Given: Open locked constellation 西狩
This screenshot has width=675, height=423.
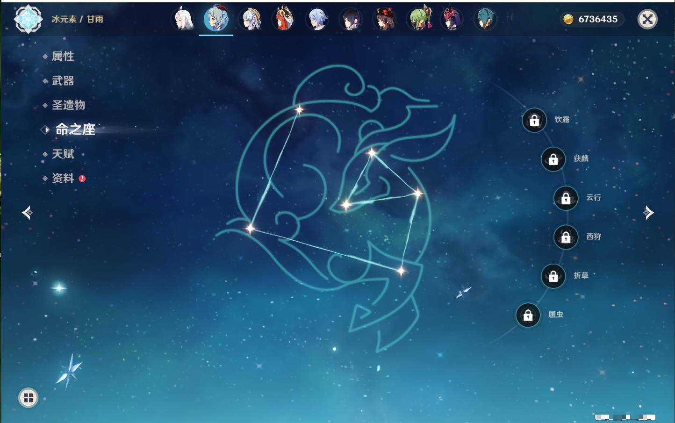Looking at the screenshot, I should (x=566, y=237).
